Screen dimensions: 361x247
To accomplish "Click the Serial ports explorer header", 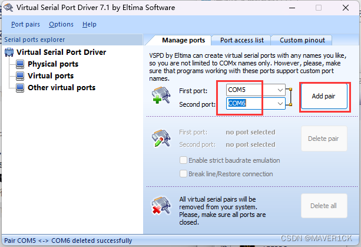I will tap(72, 39).
